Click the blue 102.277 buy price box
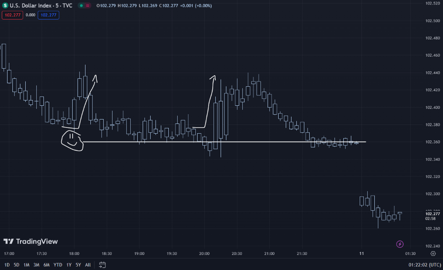Image resolution: width=443 pixels, height=270 pixels. coord(48,15)
